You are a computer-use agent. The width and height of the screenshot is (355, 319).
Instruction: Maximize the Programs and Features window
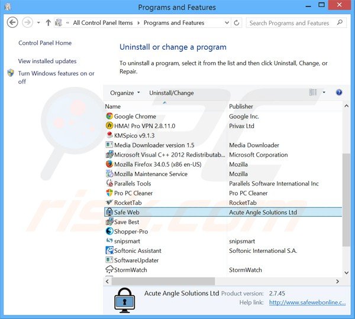pos(321,5)
